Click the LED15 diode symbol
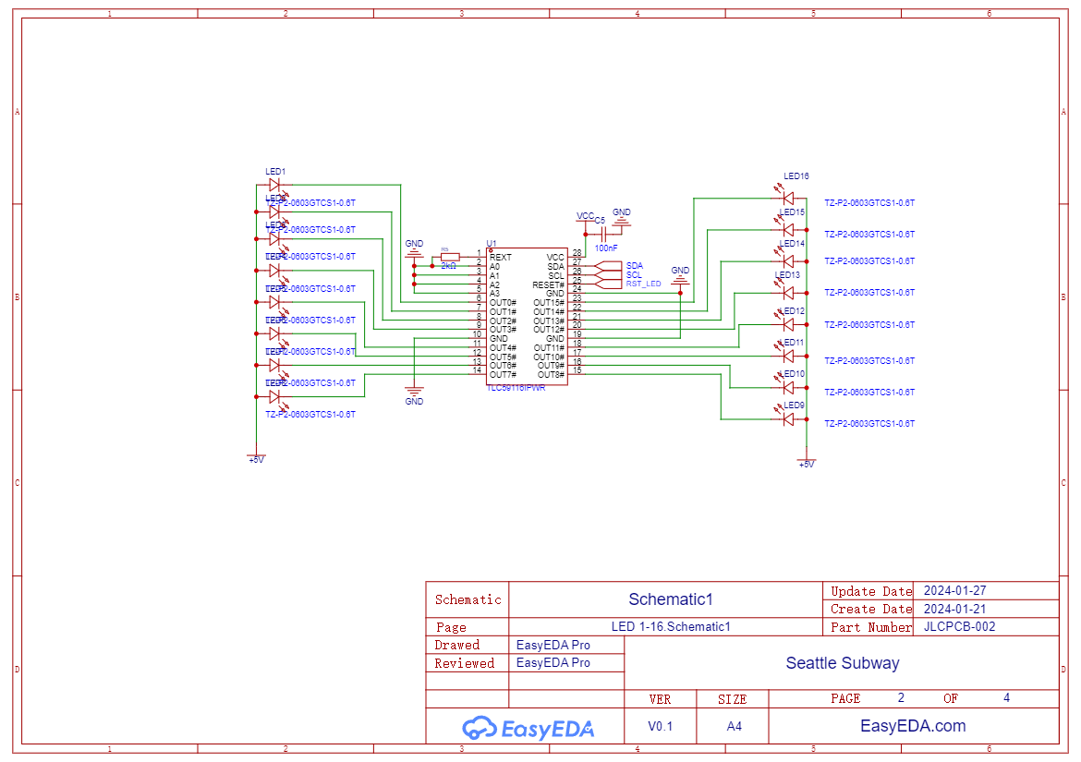This screenshot has width=1081, height=762. tap(788, 229)
